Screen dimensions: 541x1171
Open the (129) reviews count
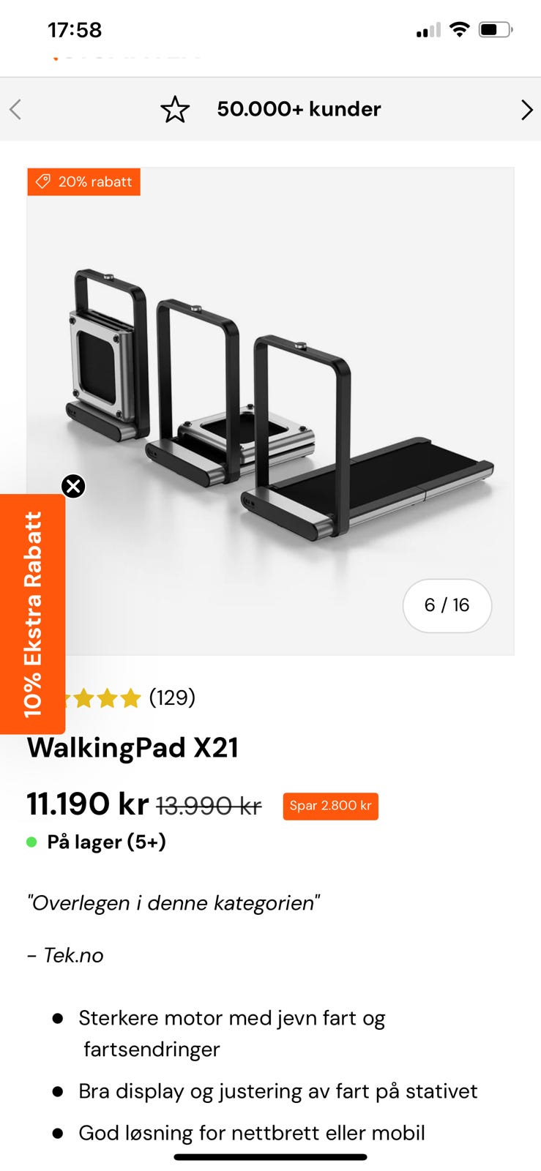(172, 697)
